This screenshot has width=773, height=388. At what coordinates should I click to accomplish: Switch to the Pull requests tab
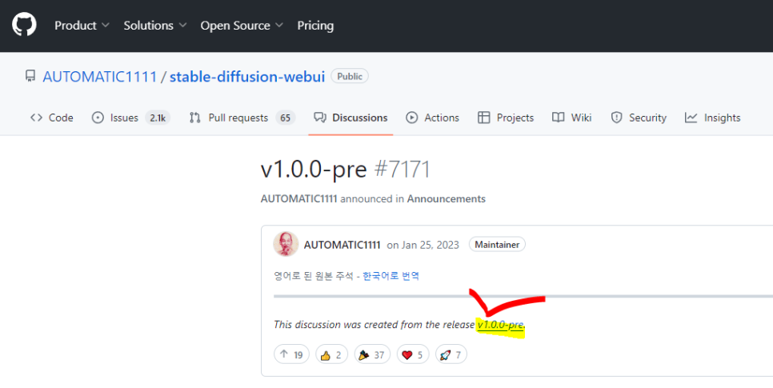coord(242,118)
